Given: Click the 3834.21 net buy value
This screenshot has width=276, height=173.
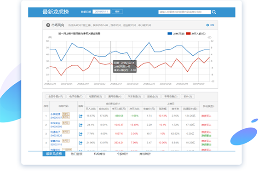Looking at the screenshot, I should (x=119, y=143).
